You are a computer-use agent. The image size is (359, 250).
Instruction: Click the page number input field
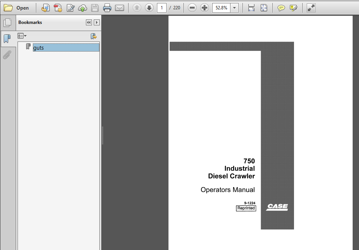(162, 8)
